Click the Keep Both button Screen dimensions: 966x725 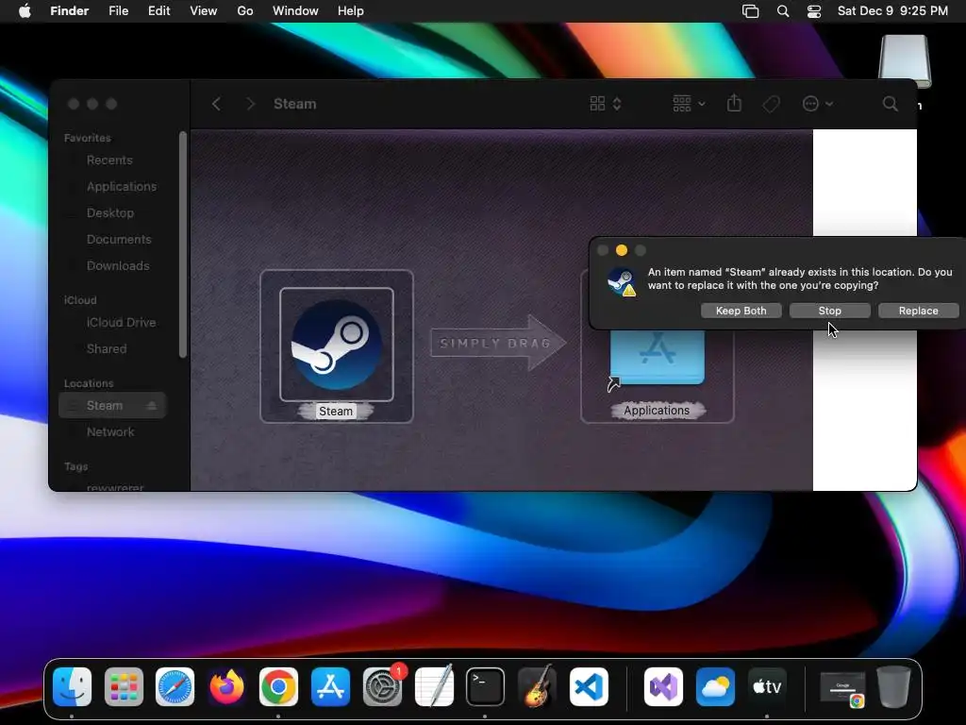coord(741,311)
